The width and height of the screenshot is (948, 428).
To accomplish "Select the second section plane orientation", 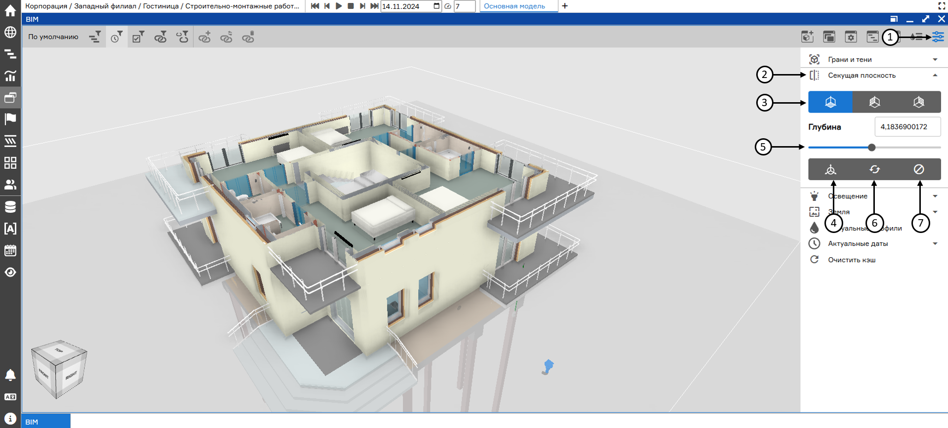I will coord(874,102).
